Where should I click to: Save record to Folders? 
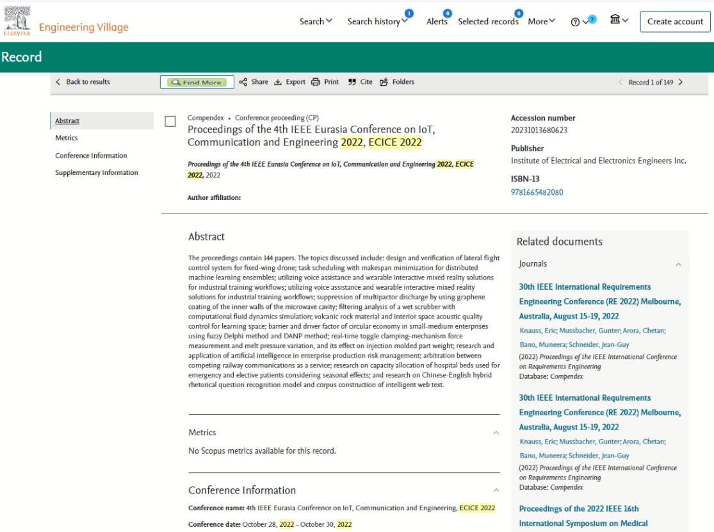397,82
